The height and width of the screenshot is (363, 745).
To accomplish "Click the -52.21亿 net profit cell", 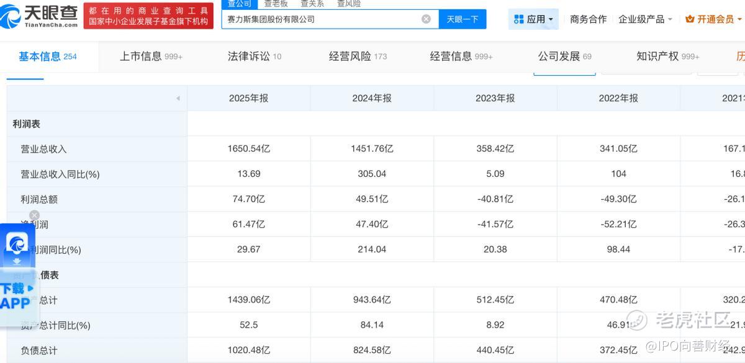I will pos(618,224).
